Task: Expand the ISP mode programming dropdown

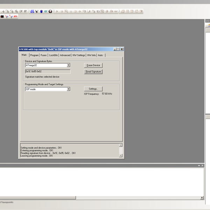Action: click(x=69, y=89)
